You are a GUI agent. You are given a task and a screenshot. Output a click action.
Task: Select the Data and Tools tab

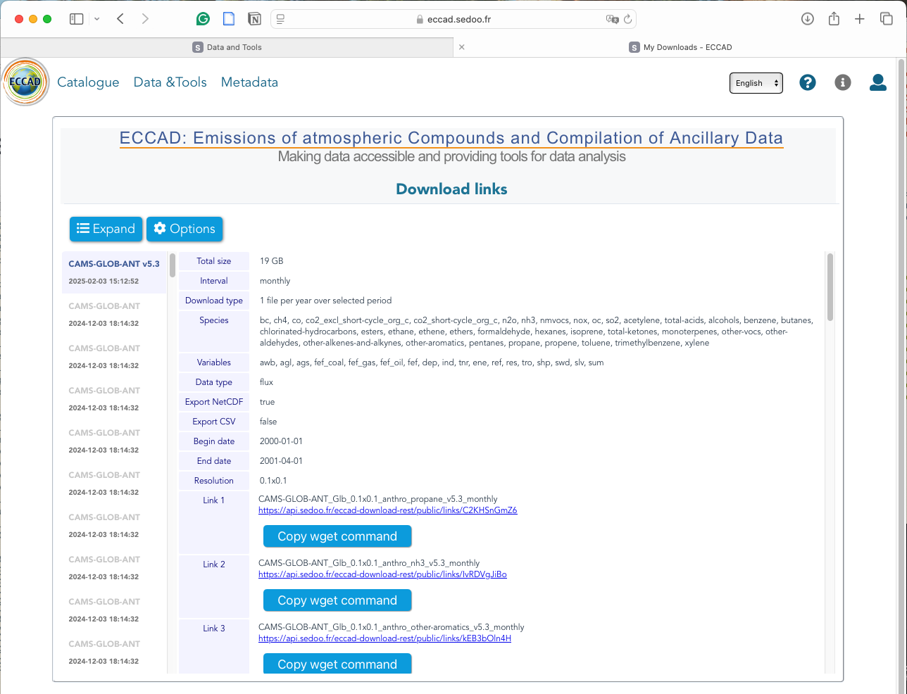227,47
